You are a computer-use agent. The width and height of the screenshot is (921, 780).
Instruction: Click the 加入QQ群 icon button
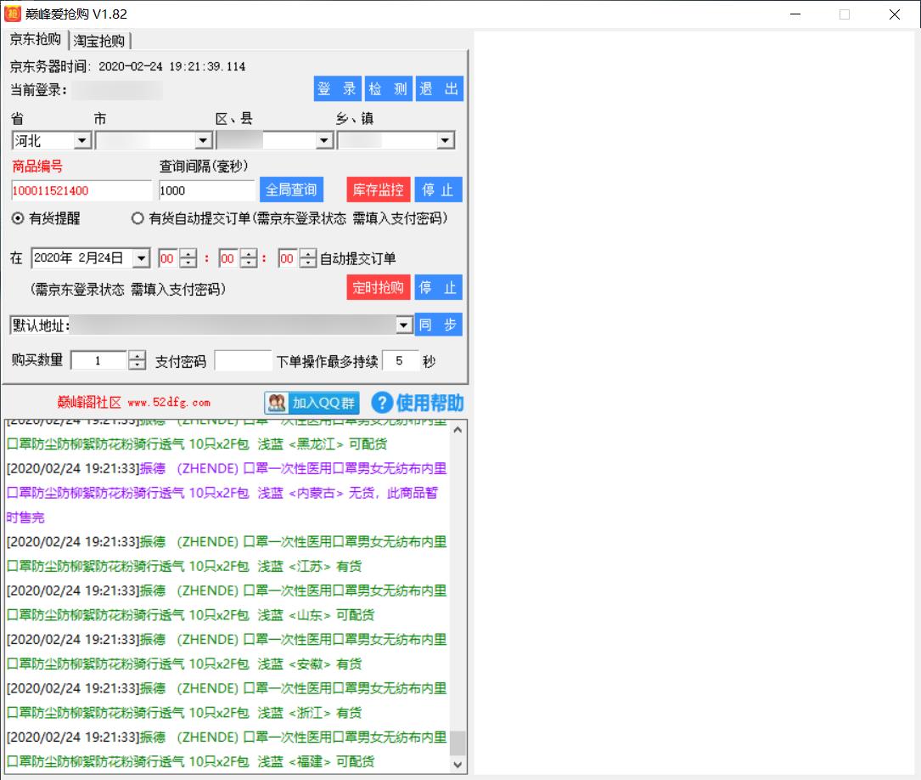[312, 402]
